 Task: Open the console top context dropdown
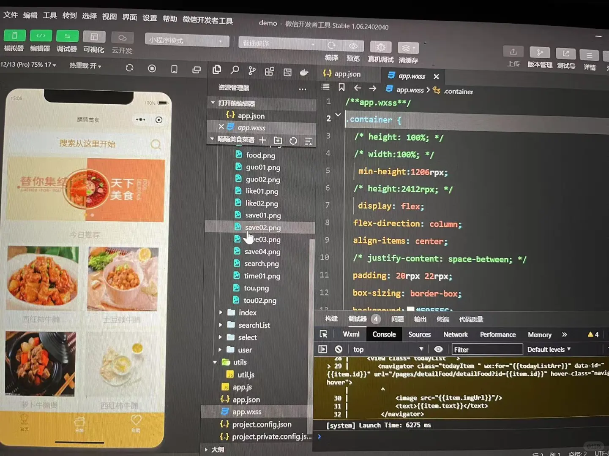click(388, 349)
